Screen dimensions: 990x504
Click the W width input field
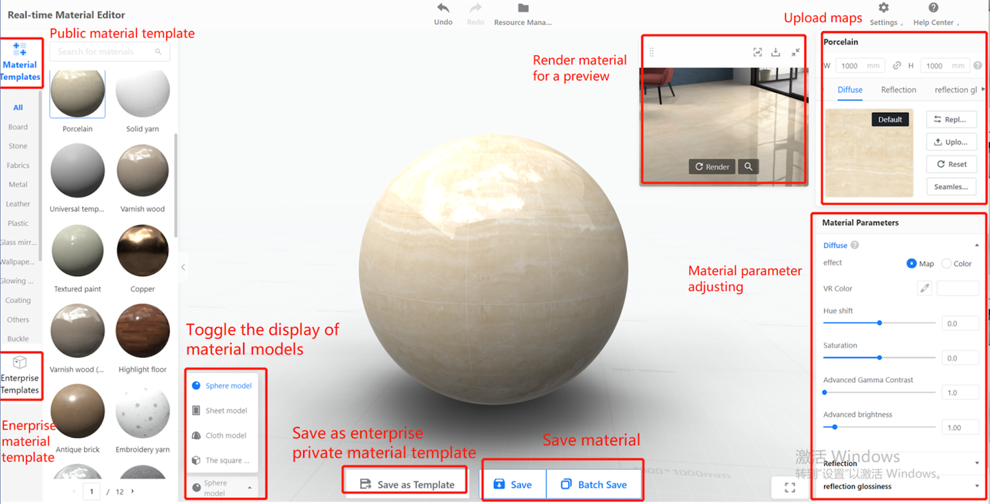pos(860,66)
